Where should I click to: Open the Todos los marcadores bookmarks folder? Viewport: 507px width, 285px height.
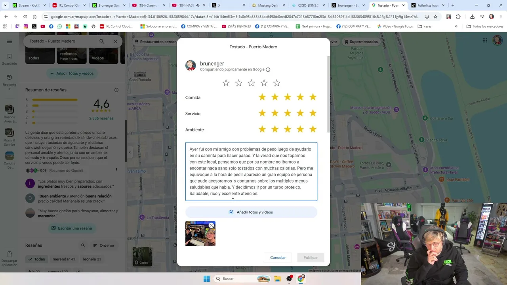click(485, 27)
